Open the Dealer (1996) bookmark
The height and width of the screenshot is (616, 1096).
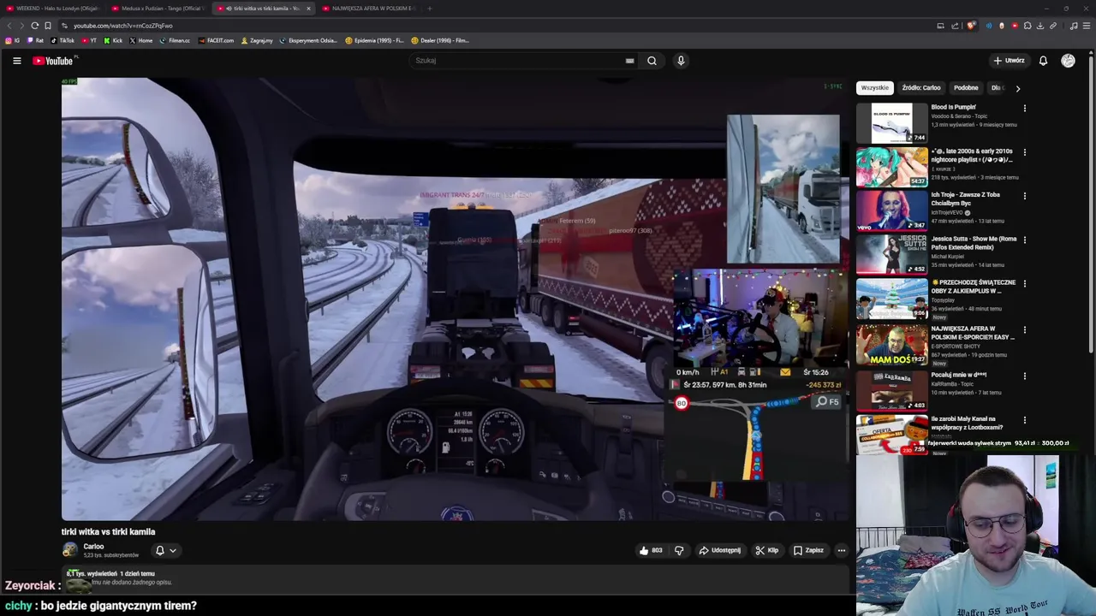coord(440,40)
